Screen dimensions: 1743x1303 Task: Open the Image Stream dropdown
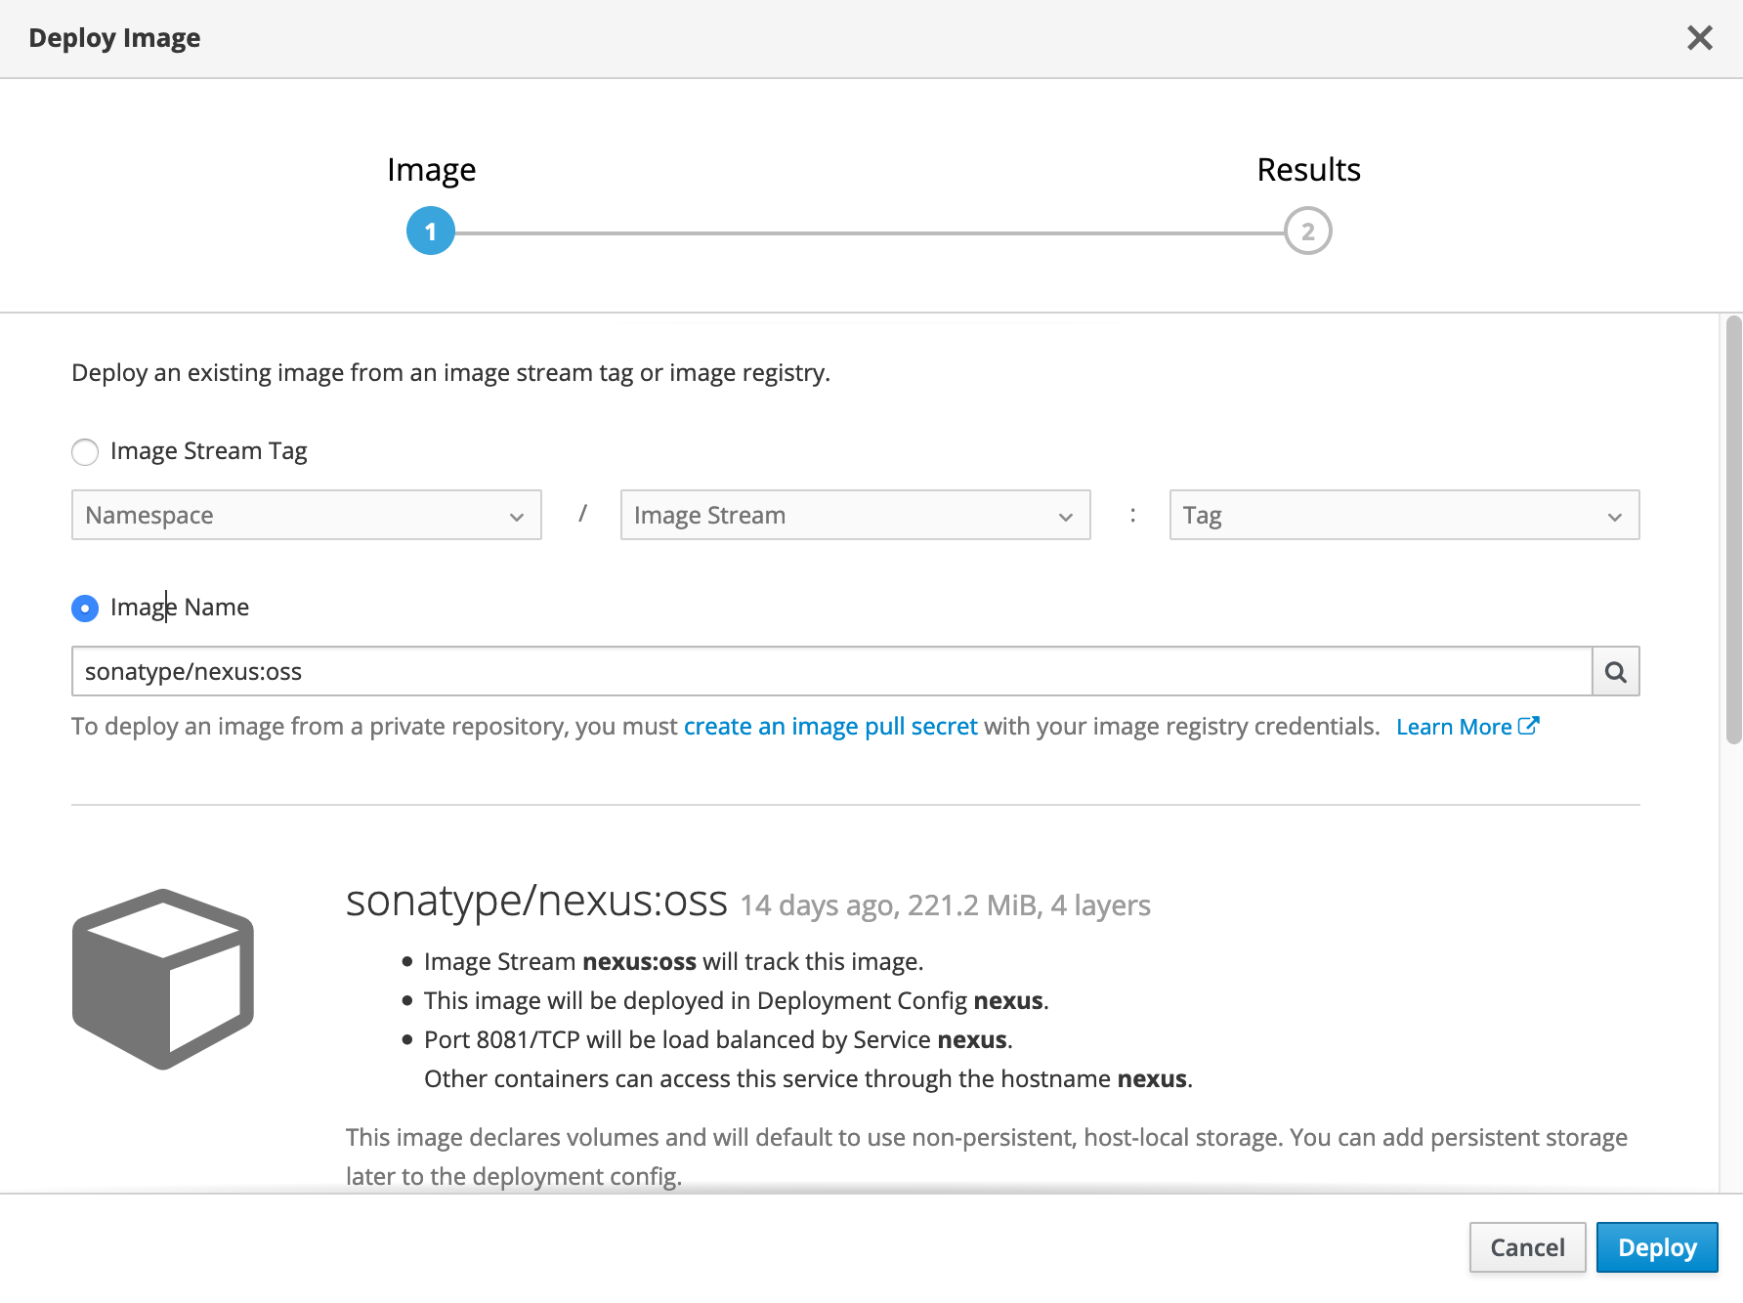856,515
